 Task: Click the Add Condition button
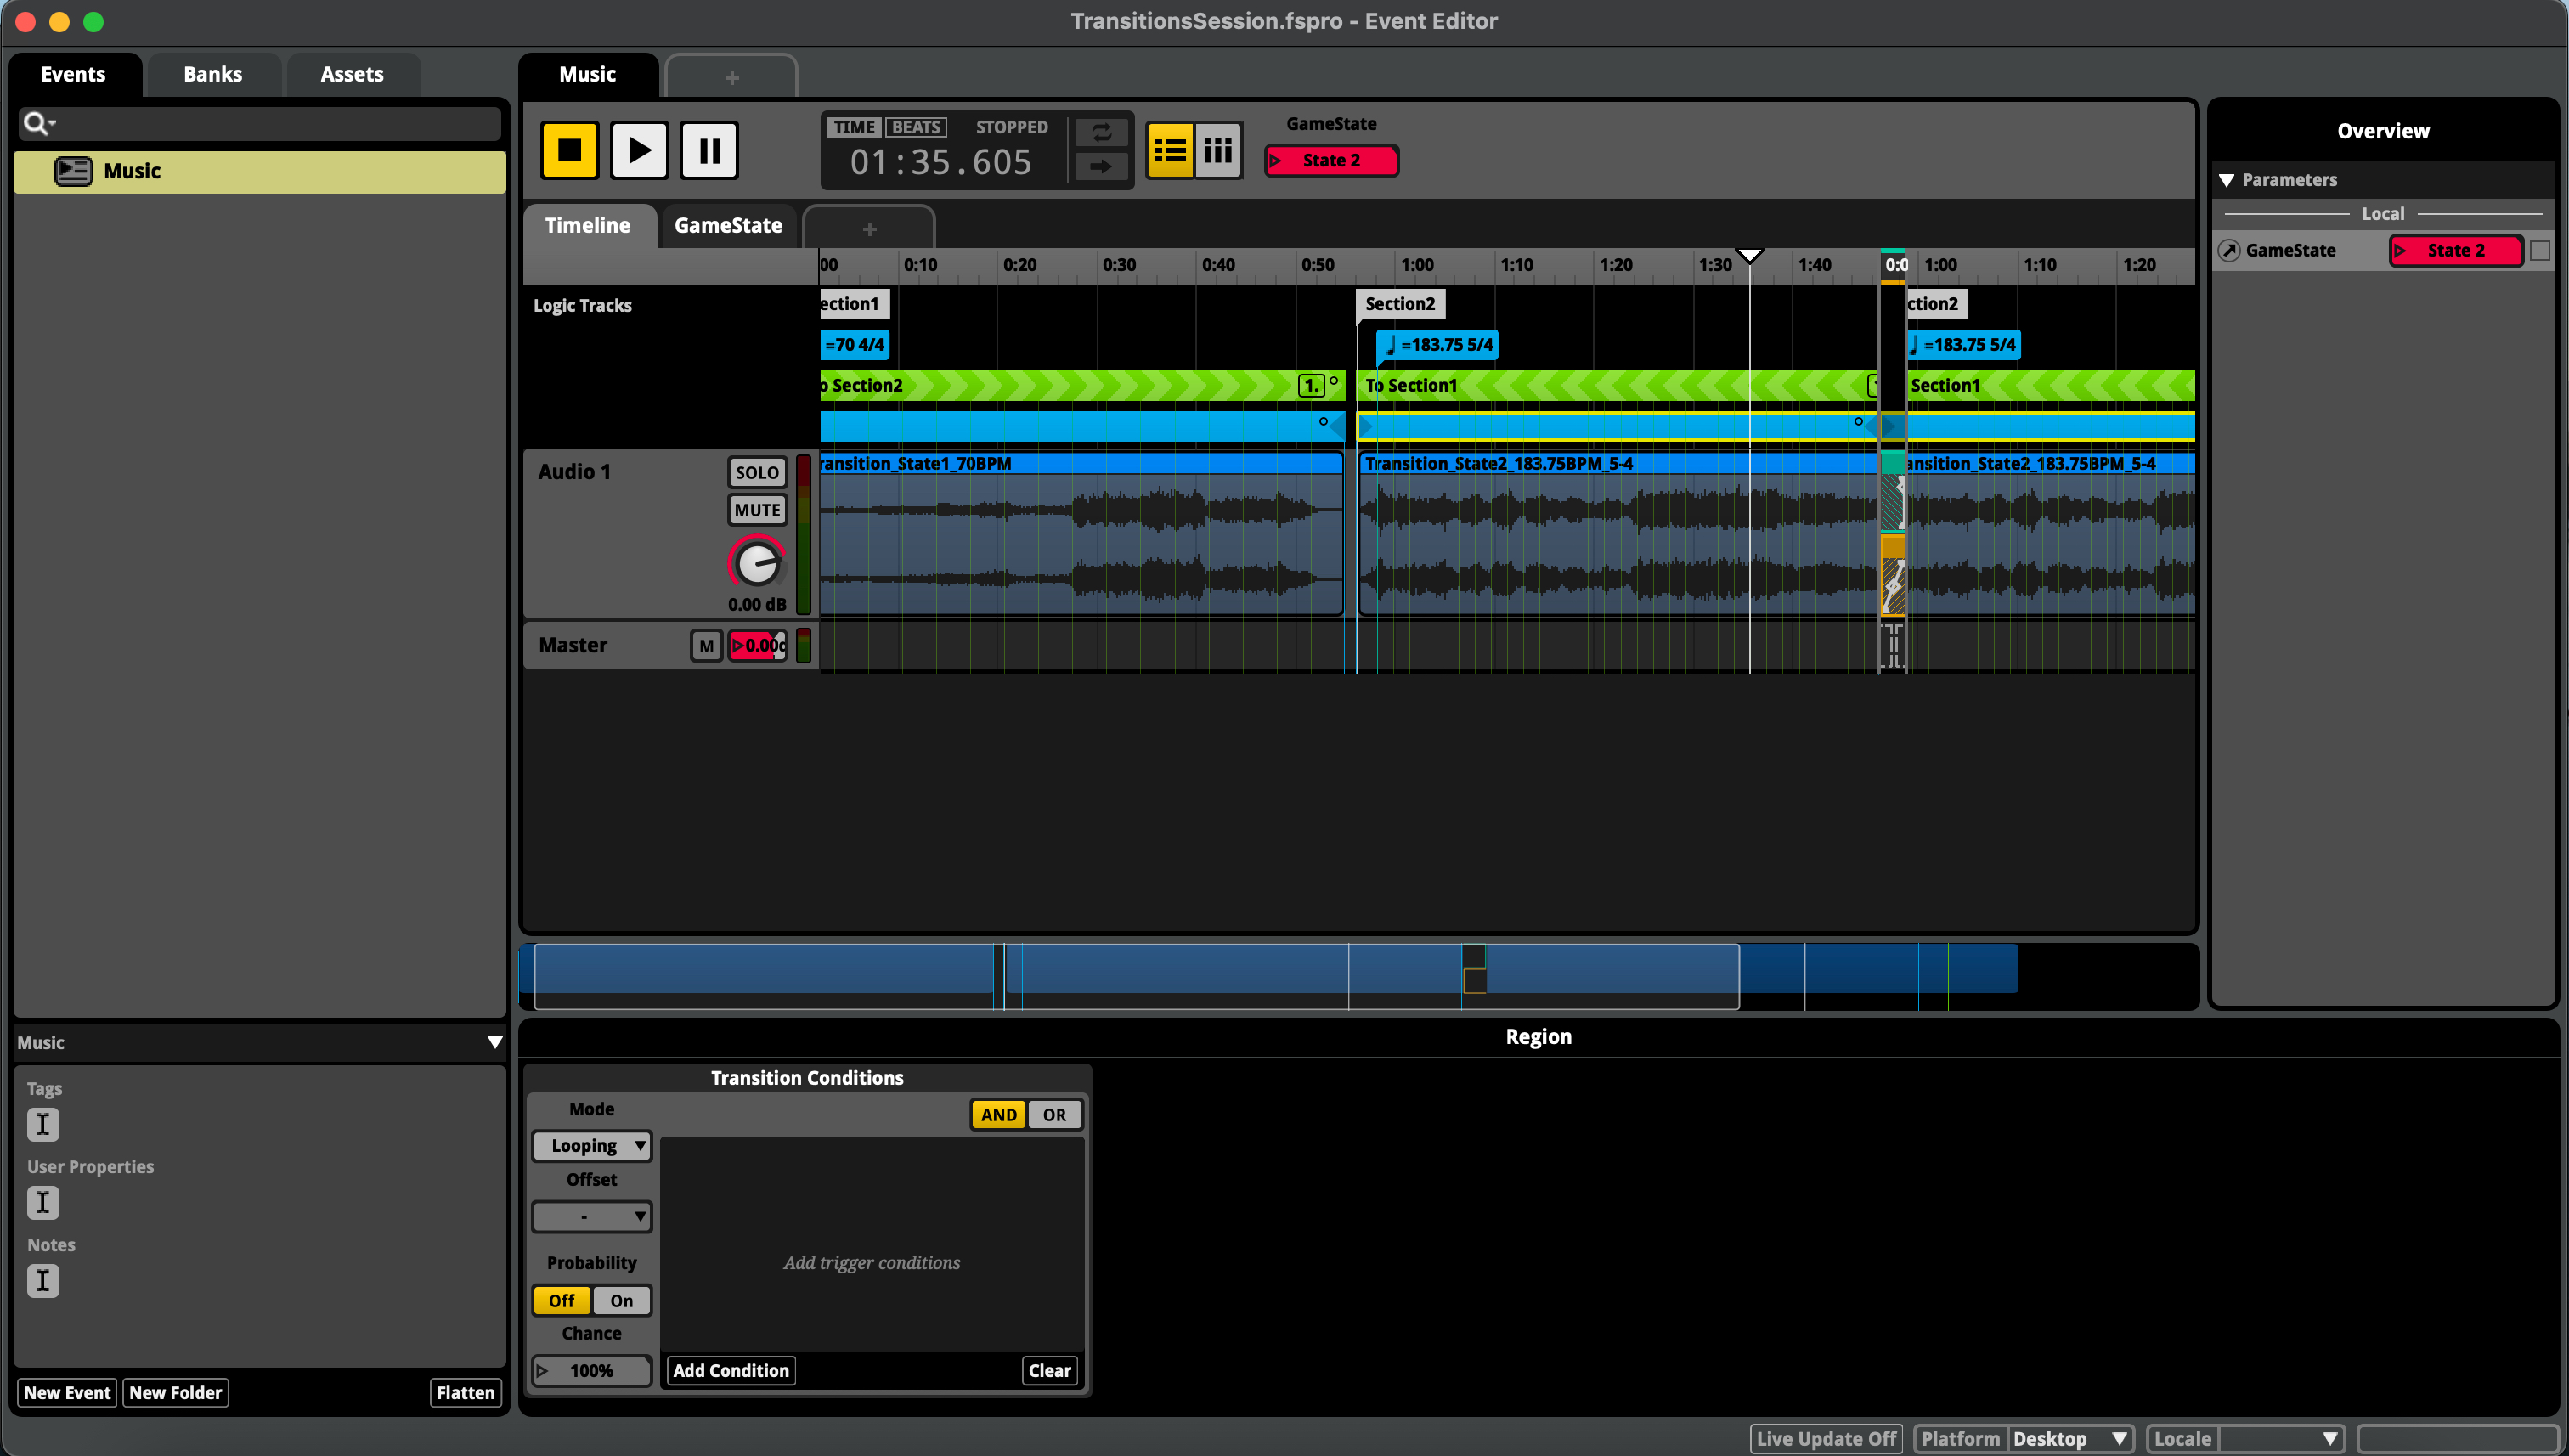click(x=730, y=1370)
